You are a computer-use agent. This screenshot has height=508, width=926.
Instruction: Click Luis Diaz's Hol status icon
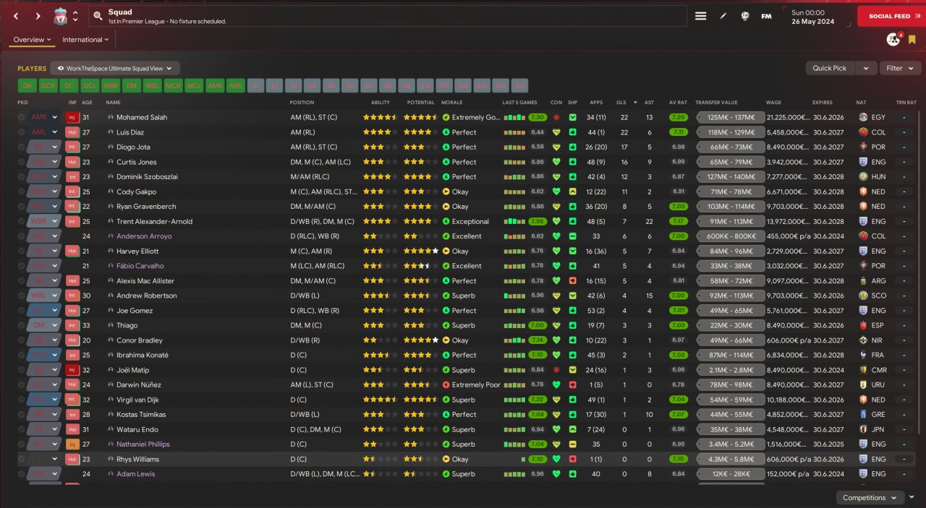(x=72, y=132)
